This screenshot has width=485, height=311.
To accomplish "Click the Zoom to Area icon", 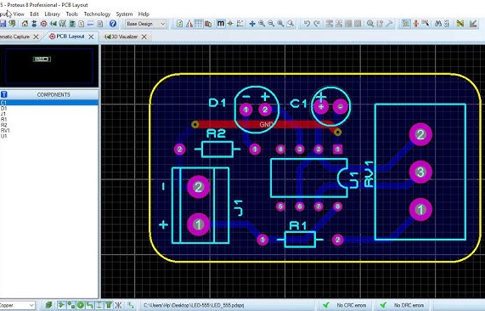I will click(x=290, y=24).
